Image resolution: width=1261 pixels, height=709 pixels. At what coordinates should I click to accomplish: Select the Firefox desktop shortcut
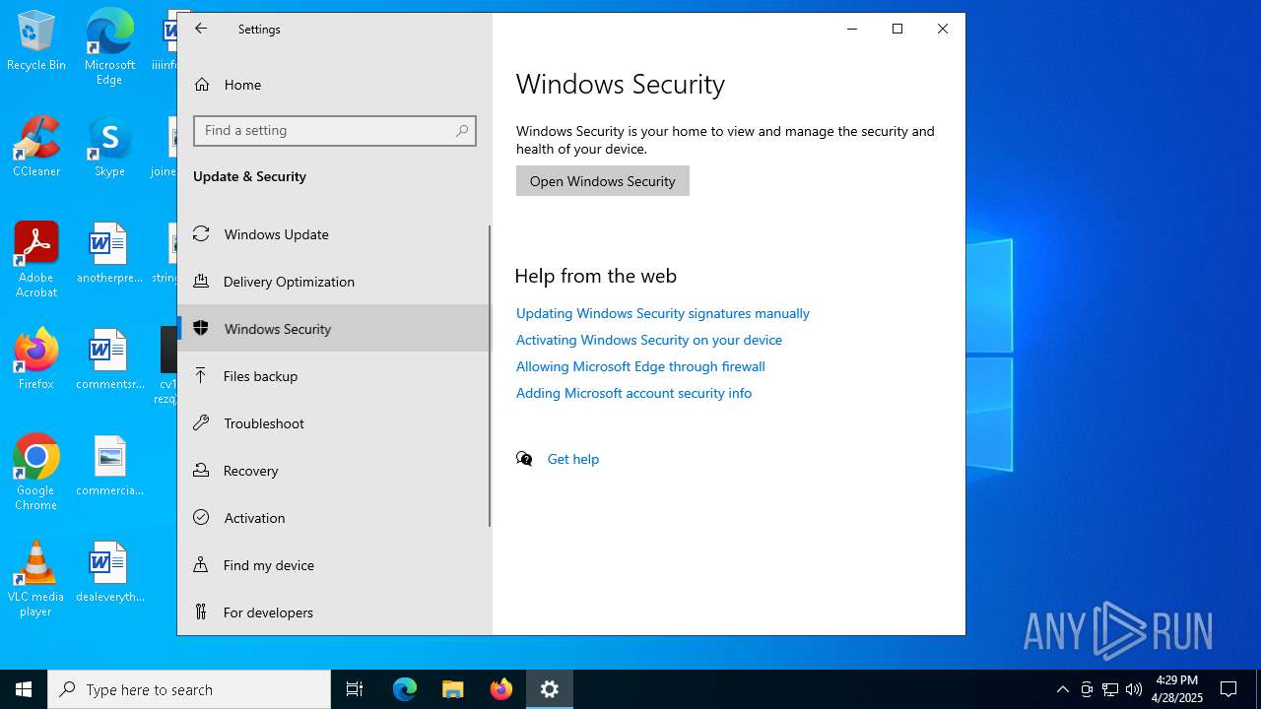pyautogui.click(x=36, y=359)
